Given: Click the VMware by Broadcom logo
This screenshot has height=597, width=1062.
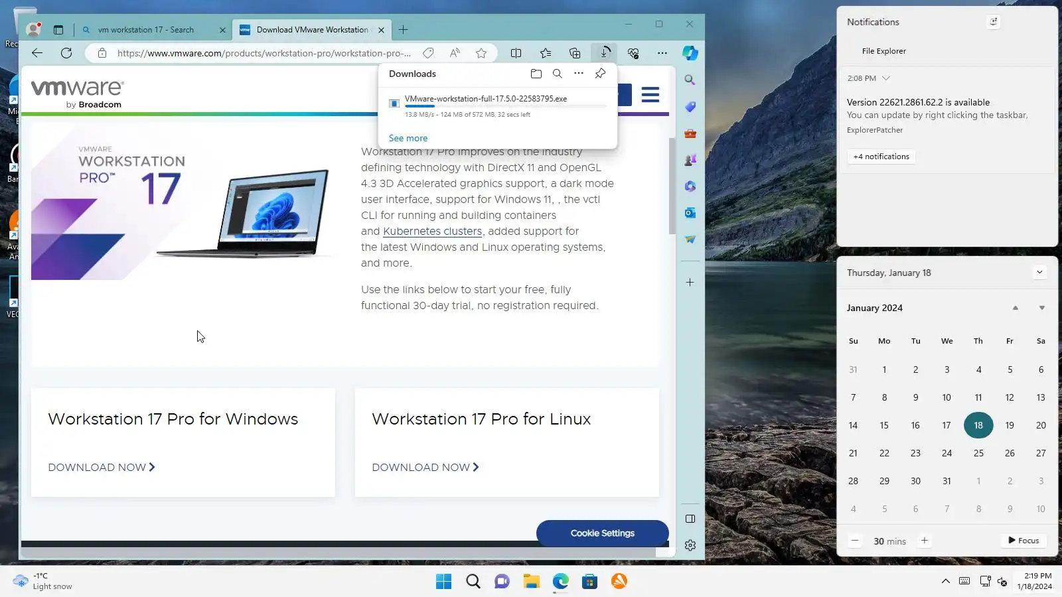Looking at the screenshot, I should tap(77, 94).
